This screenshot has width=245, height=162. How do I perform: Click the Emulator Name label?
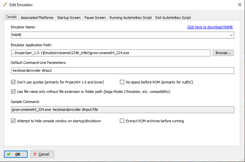[23, 27]
